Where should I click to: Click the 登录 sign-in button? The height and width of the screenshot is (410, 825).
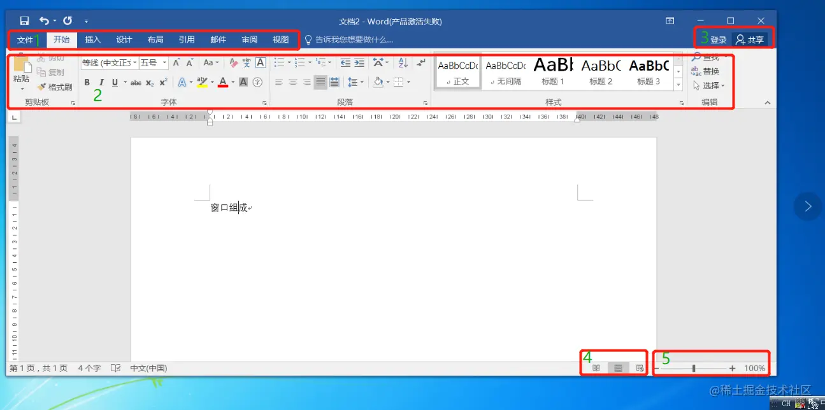click(x=719, y=40)
